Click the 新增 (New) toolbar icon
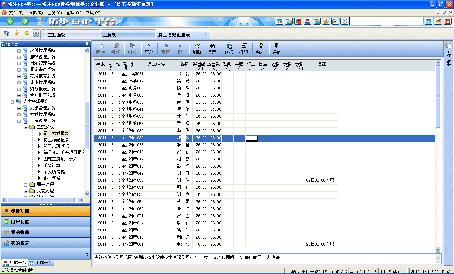The image size is (454, 274). [x=100, y=49]
